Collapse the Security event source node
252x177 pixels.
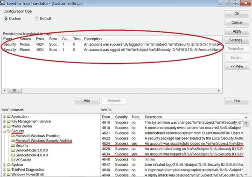[5, 131]
